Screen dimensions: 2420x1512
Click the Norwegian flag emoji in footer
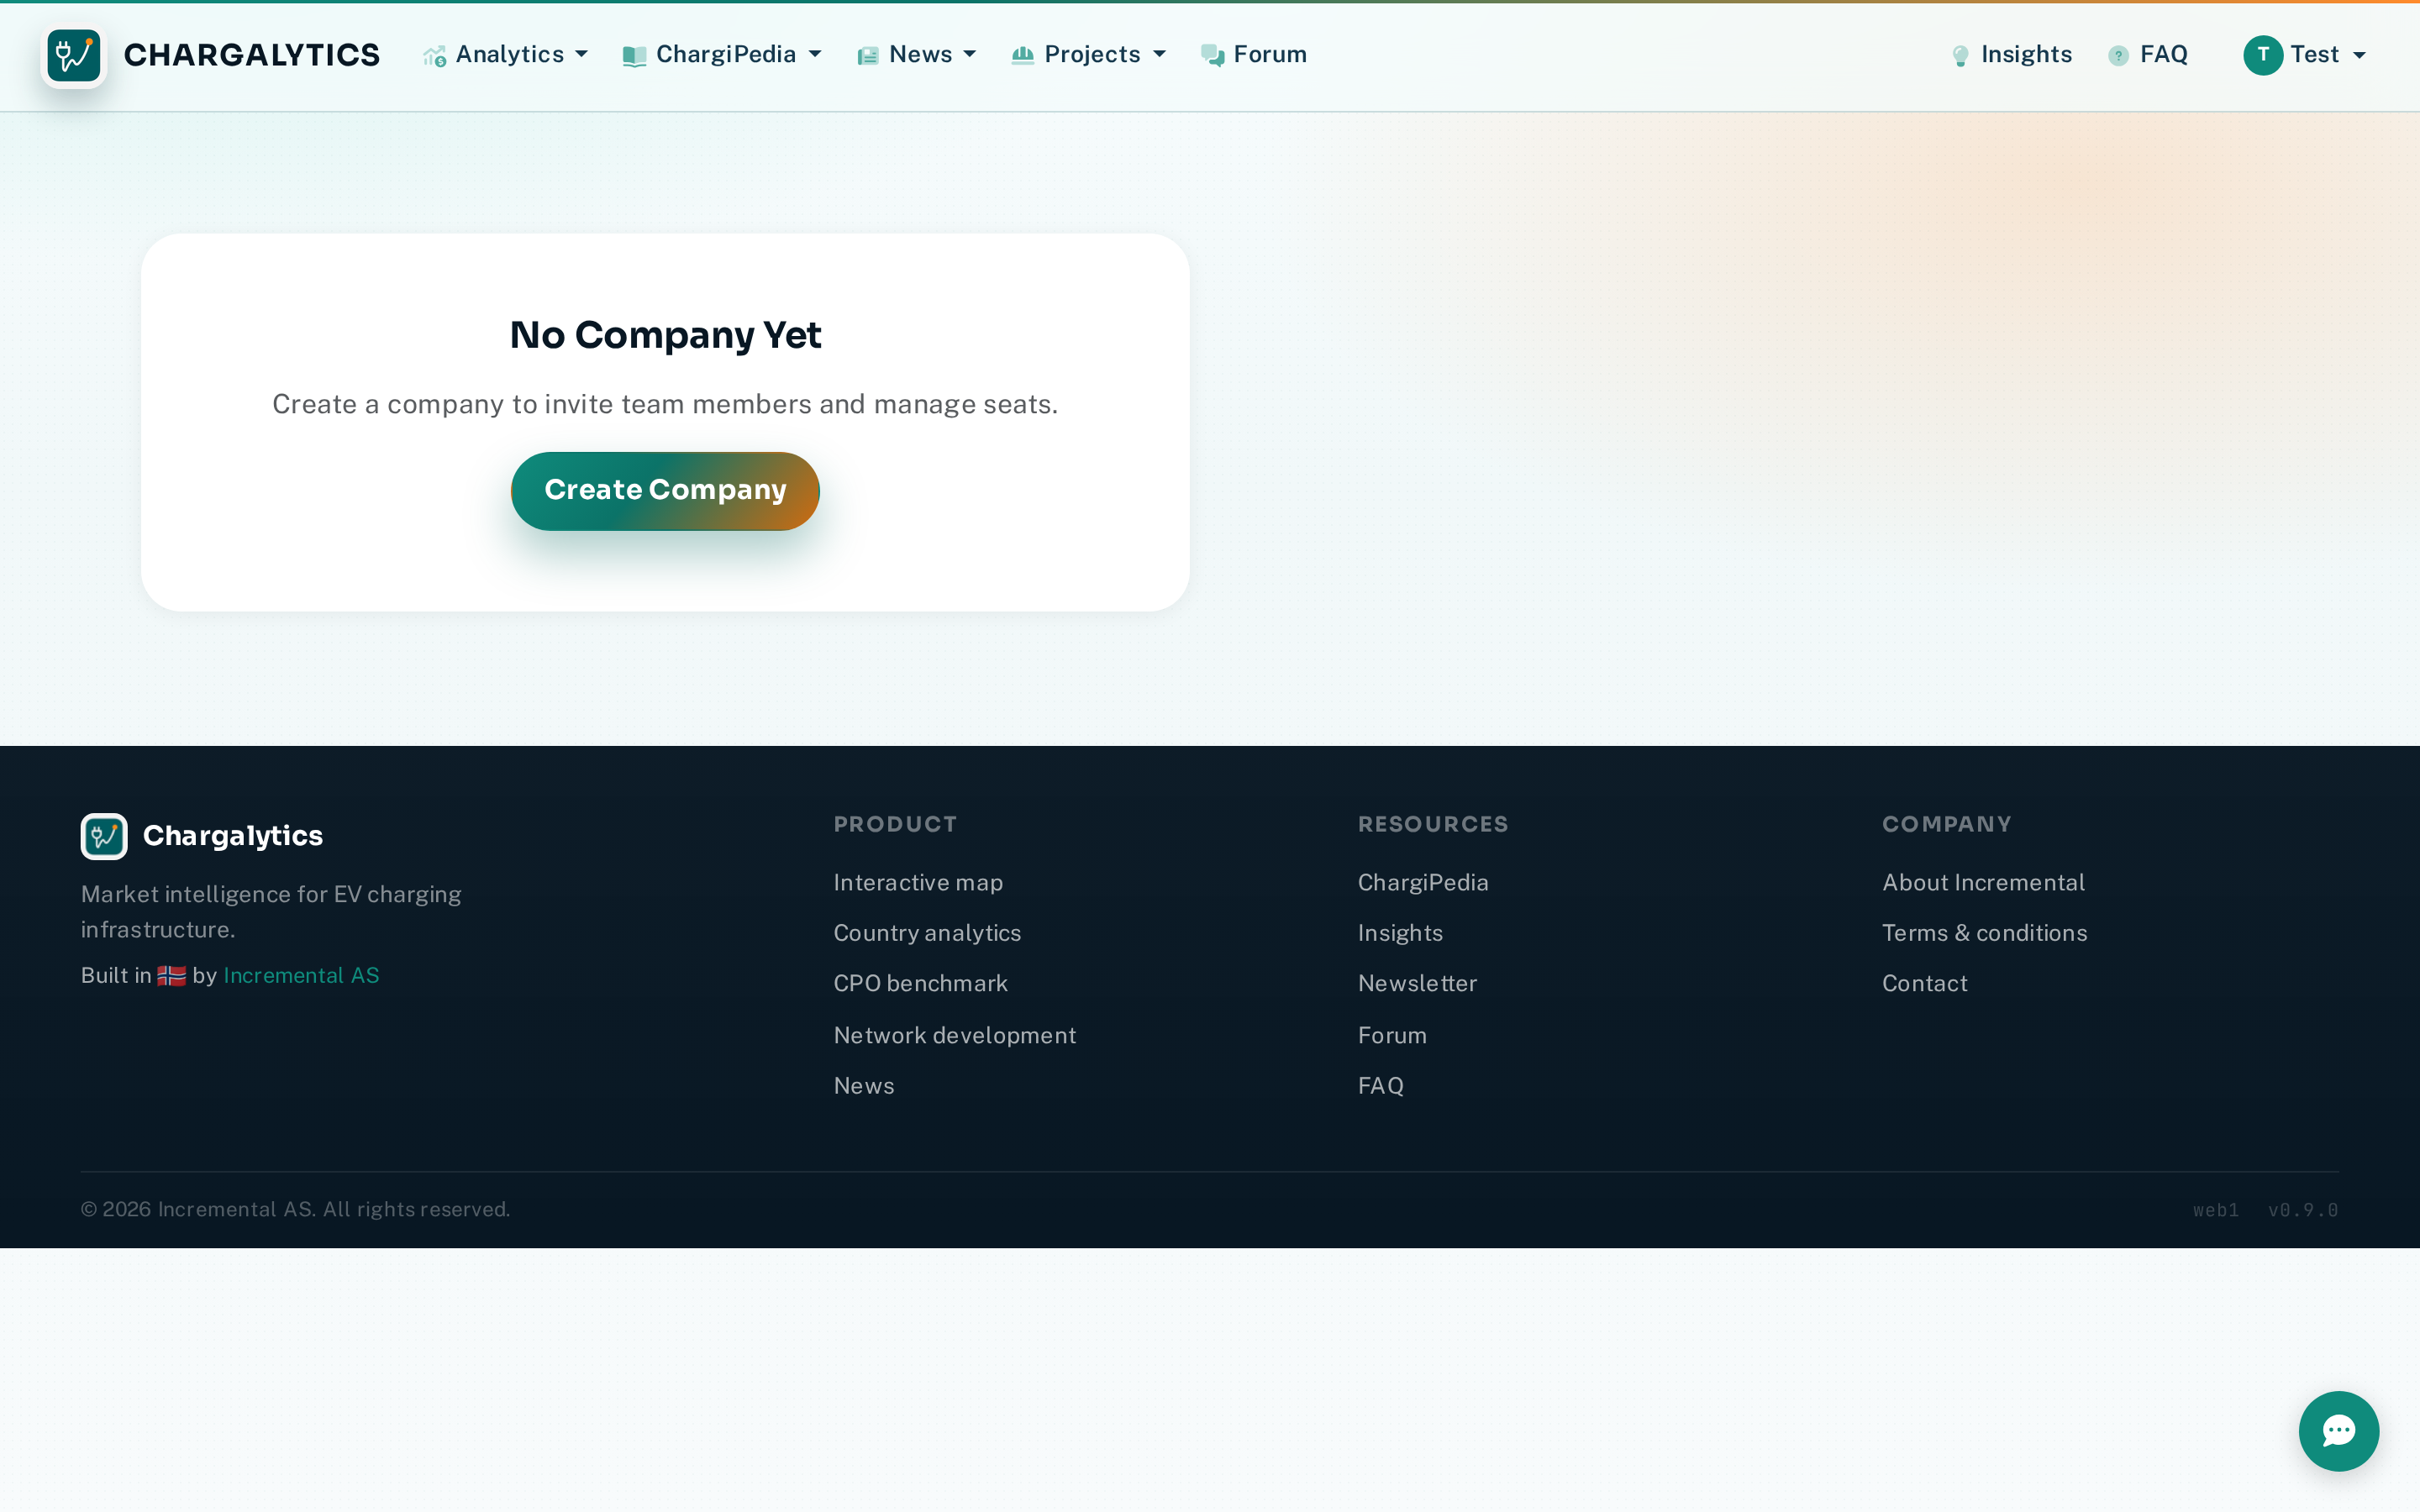click(171, 975)
